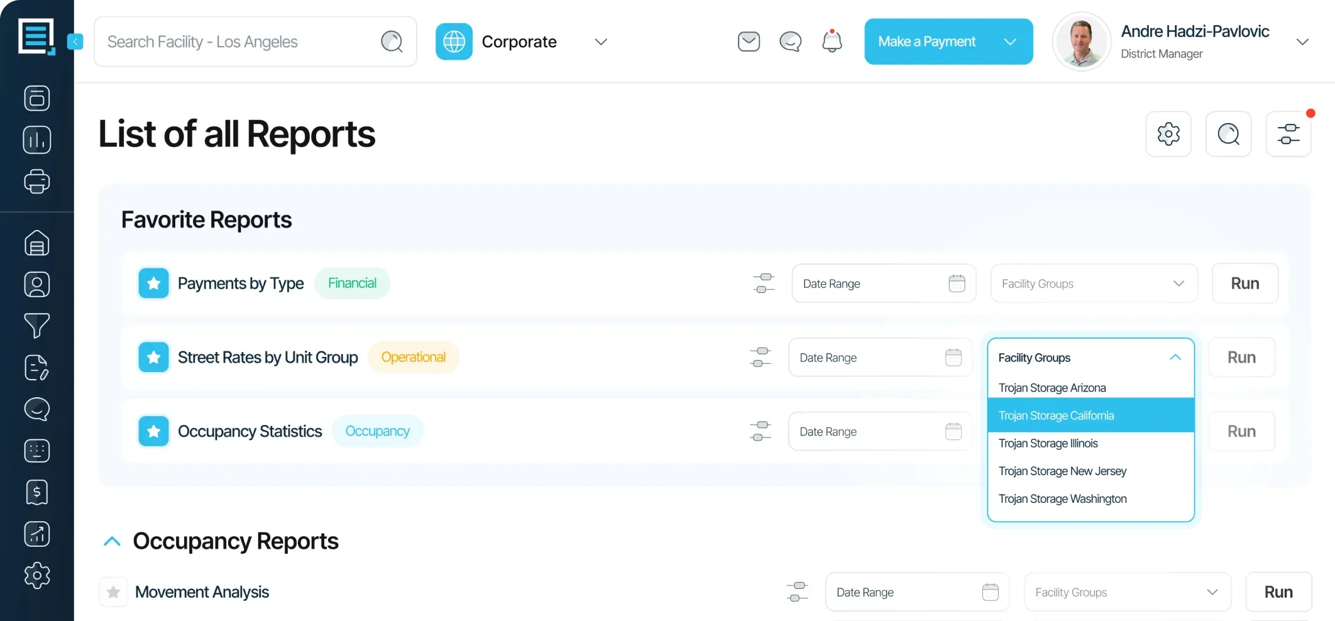Open Date Range picker for Payments by Type
Viewport: 1335px width, 621px height.
pyautogui.click(x=884, y=283)
